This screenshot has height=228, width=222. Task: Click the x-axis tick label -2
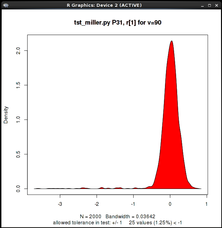coord(96,204)
